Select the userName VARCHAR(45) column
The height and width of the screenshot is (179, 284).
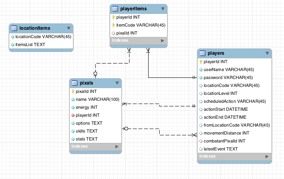pos(226,69)
